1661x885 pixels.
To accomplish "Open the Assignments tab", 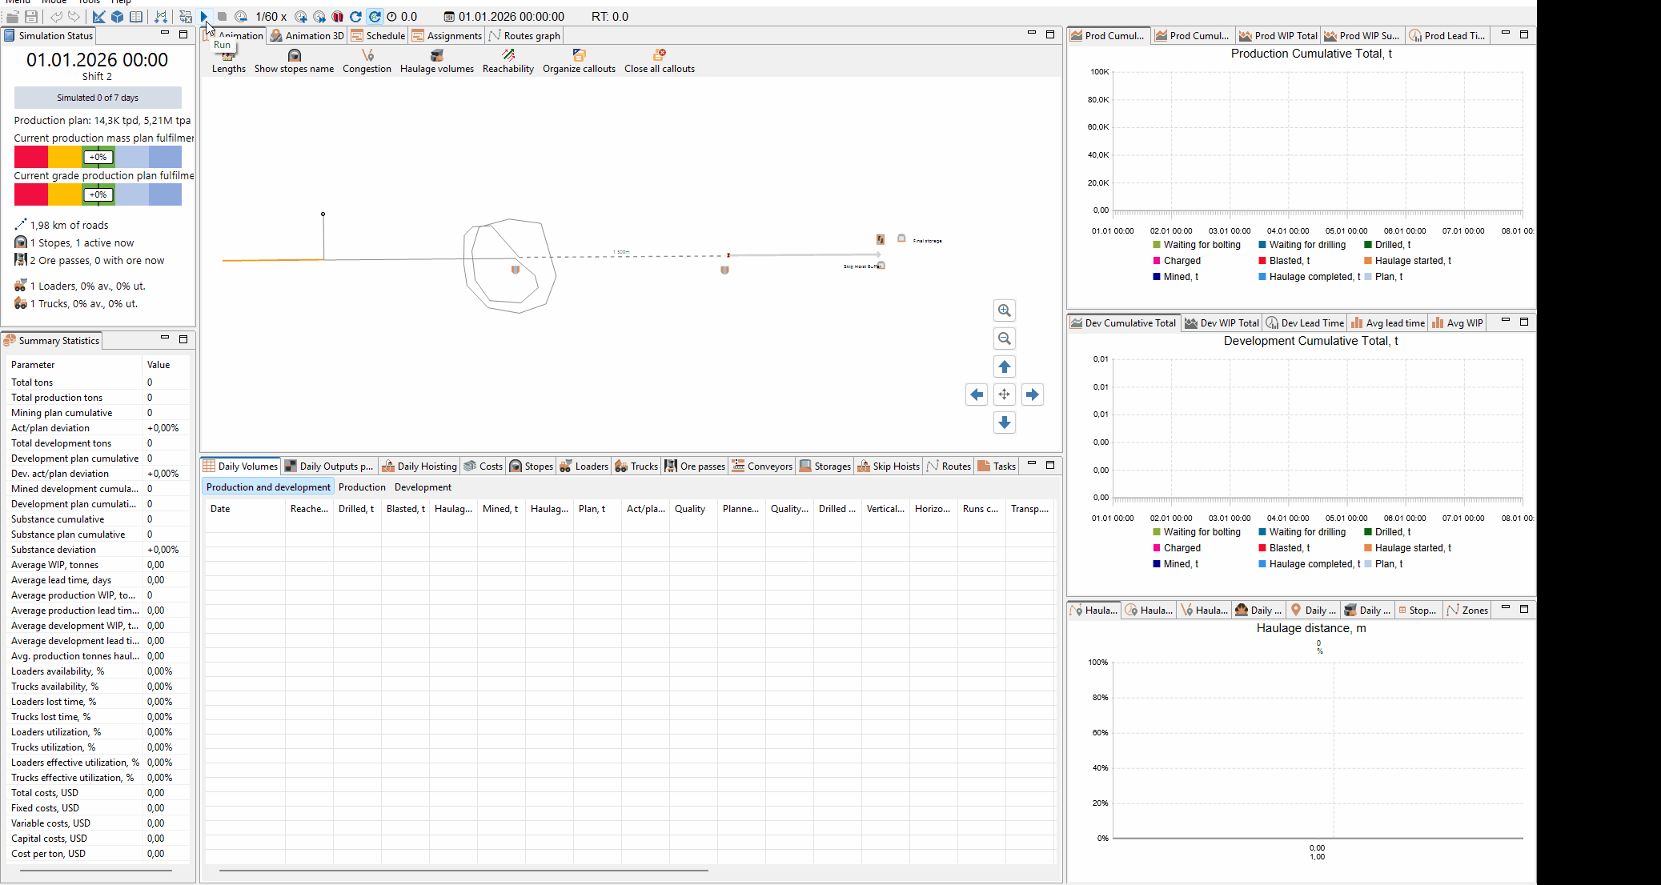I will click(x=447, y=35).
